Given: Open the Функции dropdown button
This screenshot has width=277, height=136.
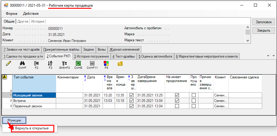Looking at the screenshot, I should pos(14,120).
